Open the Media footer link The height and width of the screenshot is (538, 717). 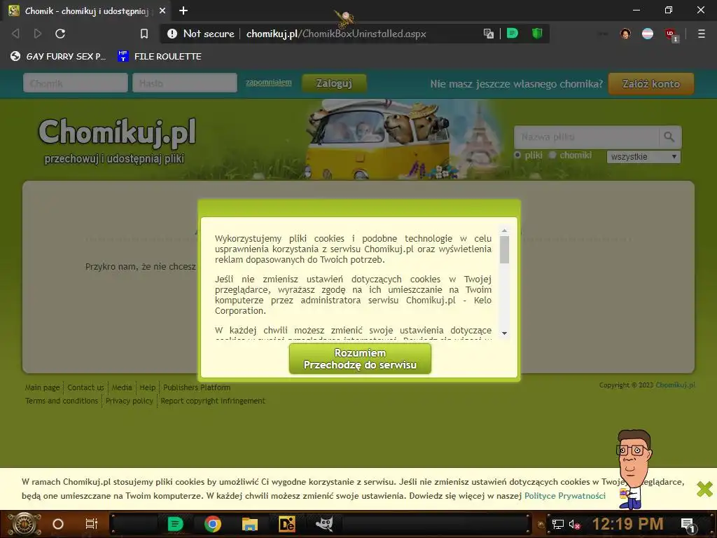(122, 387)
